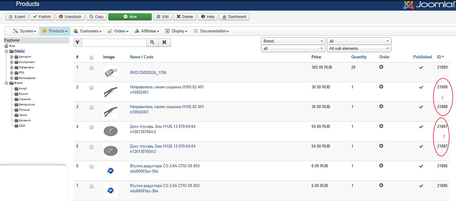Toggle published checkmark in row 5

coord(421,146)
